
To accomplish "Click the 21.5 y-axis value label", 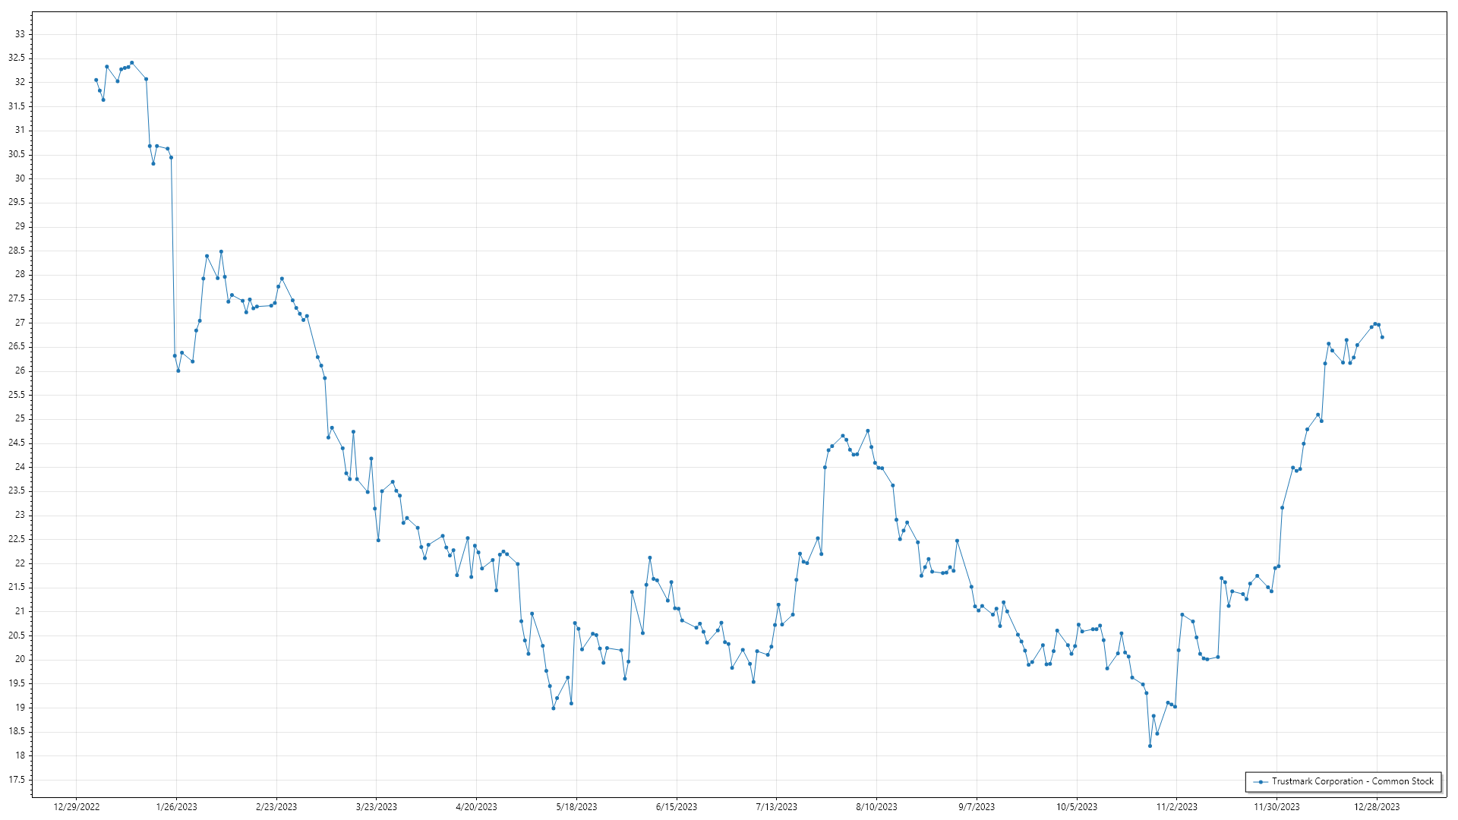I will [17, 588].
